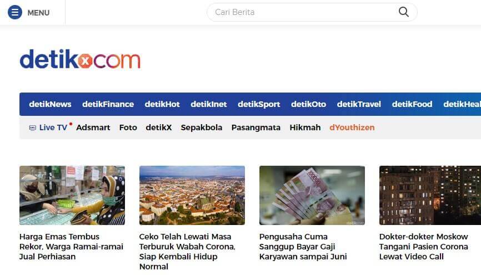Read Pengusaha Cuma Sanggup Bayar Gaji headline

(x=303, y=247)
